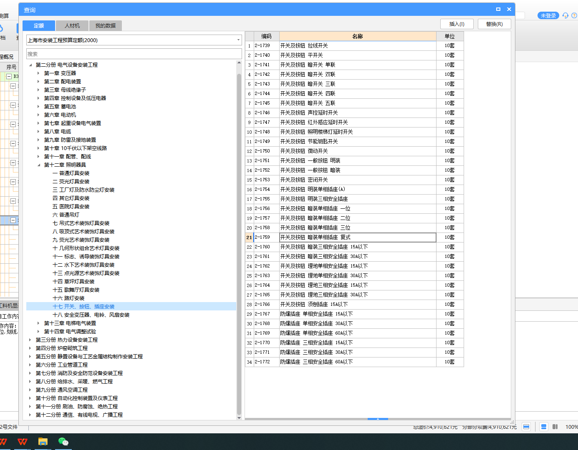578x450 pixels.
Task: Expand 第四章 控制设备及低压电器 chapter
Action: [x=38, y=98]
